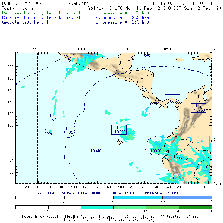Image resolution: width=223 pixels, height=223 pixels.
Task: Click the 'CONTOURS: UNITS=m' text
Action: (x=56, y=193)
